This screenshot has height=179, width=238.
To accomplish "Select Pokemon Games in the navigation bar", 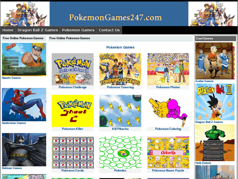I will tap(78, 30).
